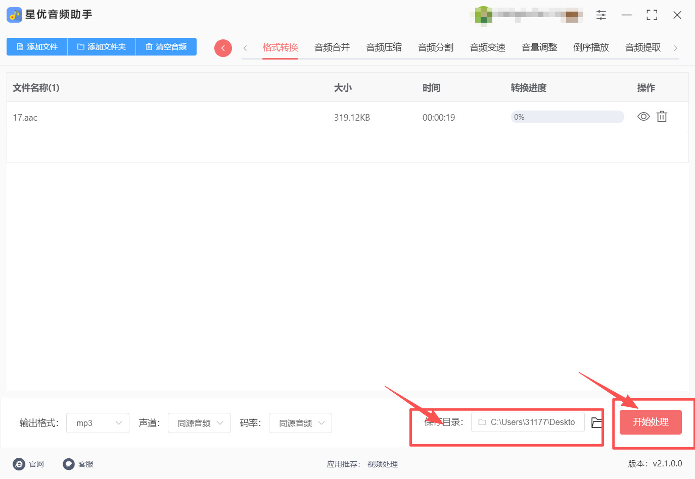Click the 声道 label
Viewport: 695px width, 479px height.
pos(150,423)
